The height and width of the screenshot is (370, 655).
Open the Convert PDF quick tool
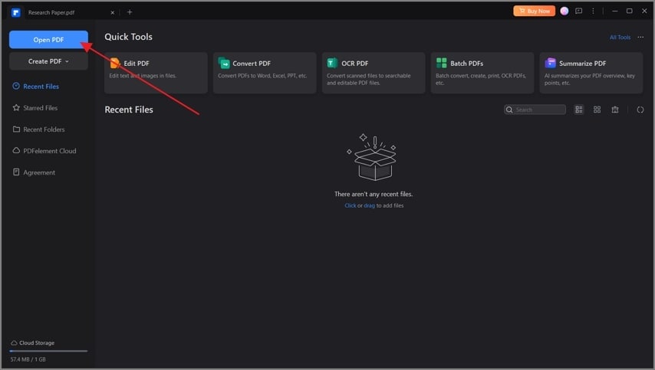265,73
